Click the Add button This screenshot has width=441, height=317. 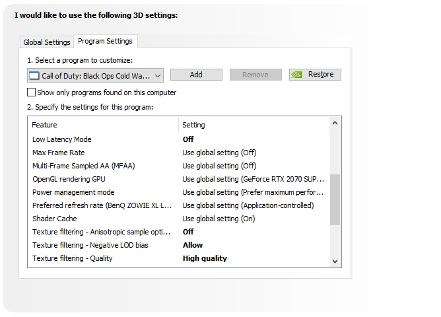coord(196,75)
